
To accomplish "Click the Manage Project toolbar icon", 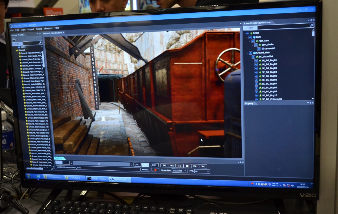I will tap(14, 39).
